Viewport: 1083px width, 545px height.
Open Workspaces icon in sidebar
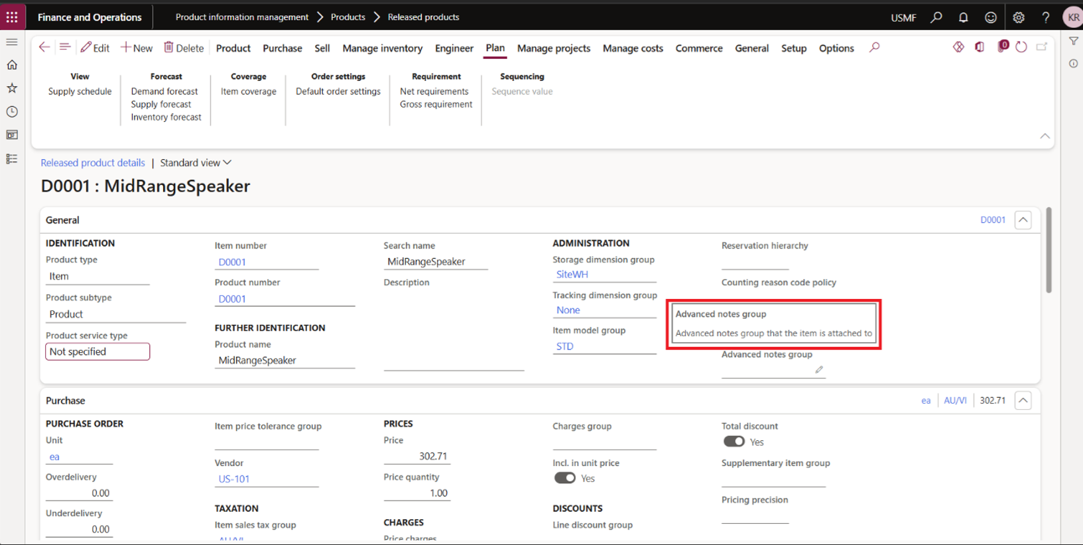[12, 135]
